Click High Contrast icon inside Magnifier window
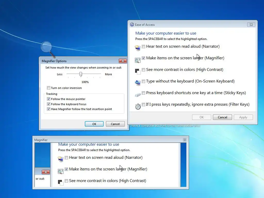The image size is (264, 198). [61, 183]
